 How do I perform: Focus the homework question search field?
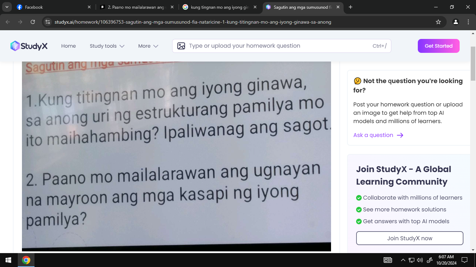282,46
